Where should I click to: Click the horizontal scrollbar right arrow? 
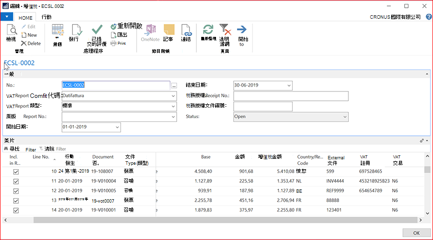[x=421, y=220]
